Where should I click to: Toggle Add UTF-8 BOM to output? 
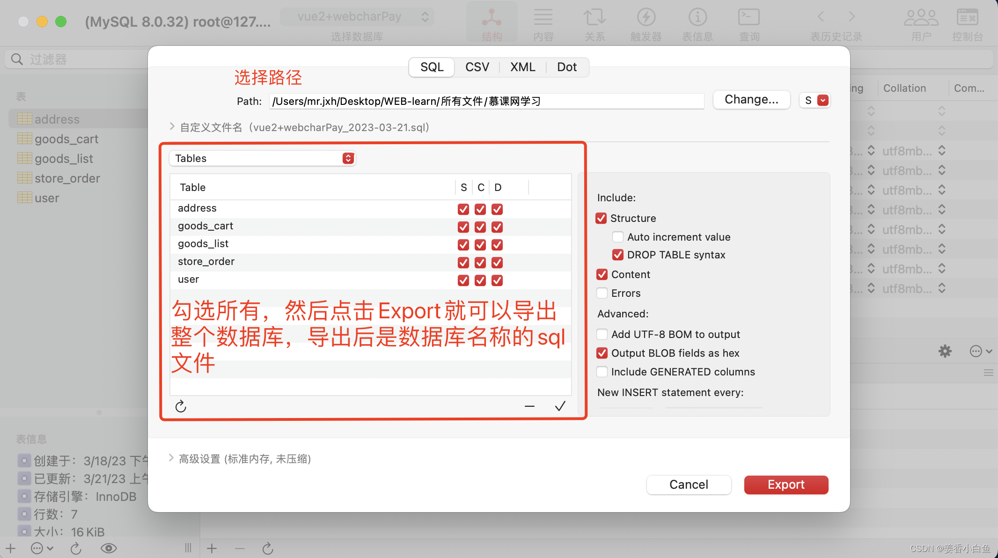point(602,334)
